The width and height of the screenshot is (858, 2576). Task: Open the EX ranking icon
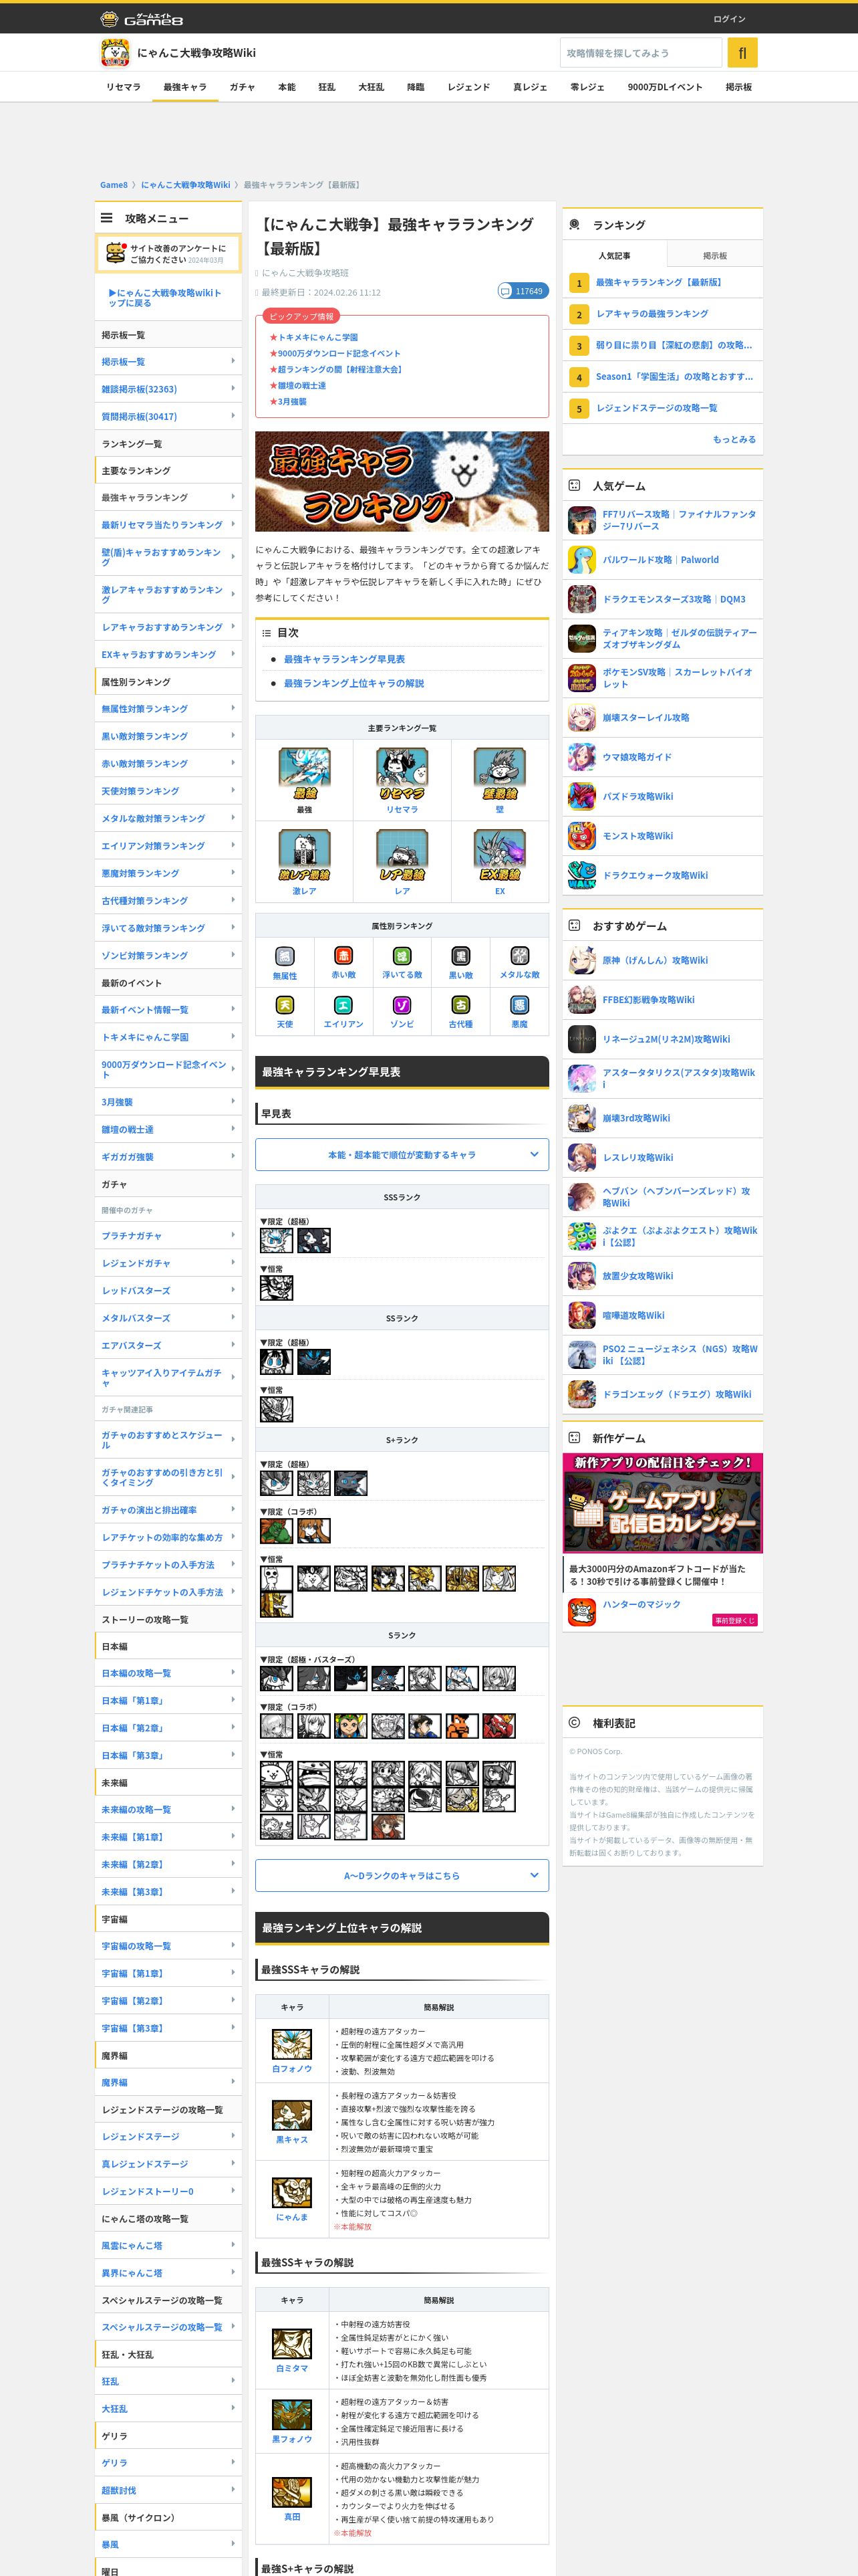[499, 855]
